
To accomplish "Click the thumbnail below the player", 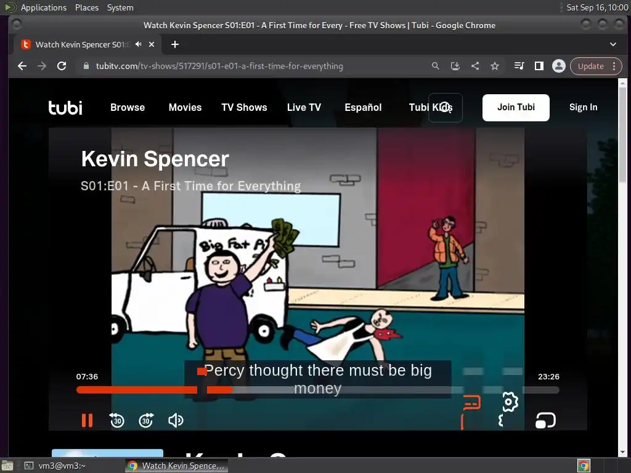I will point(107,453).
